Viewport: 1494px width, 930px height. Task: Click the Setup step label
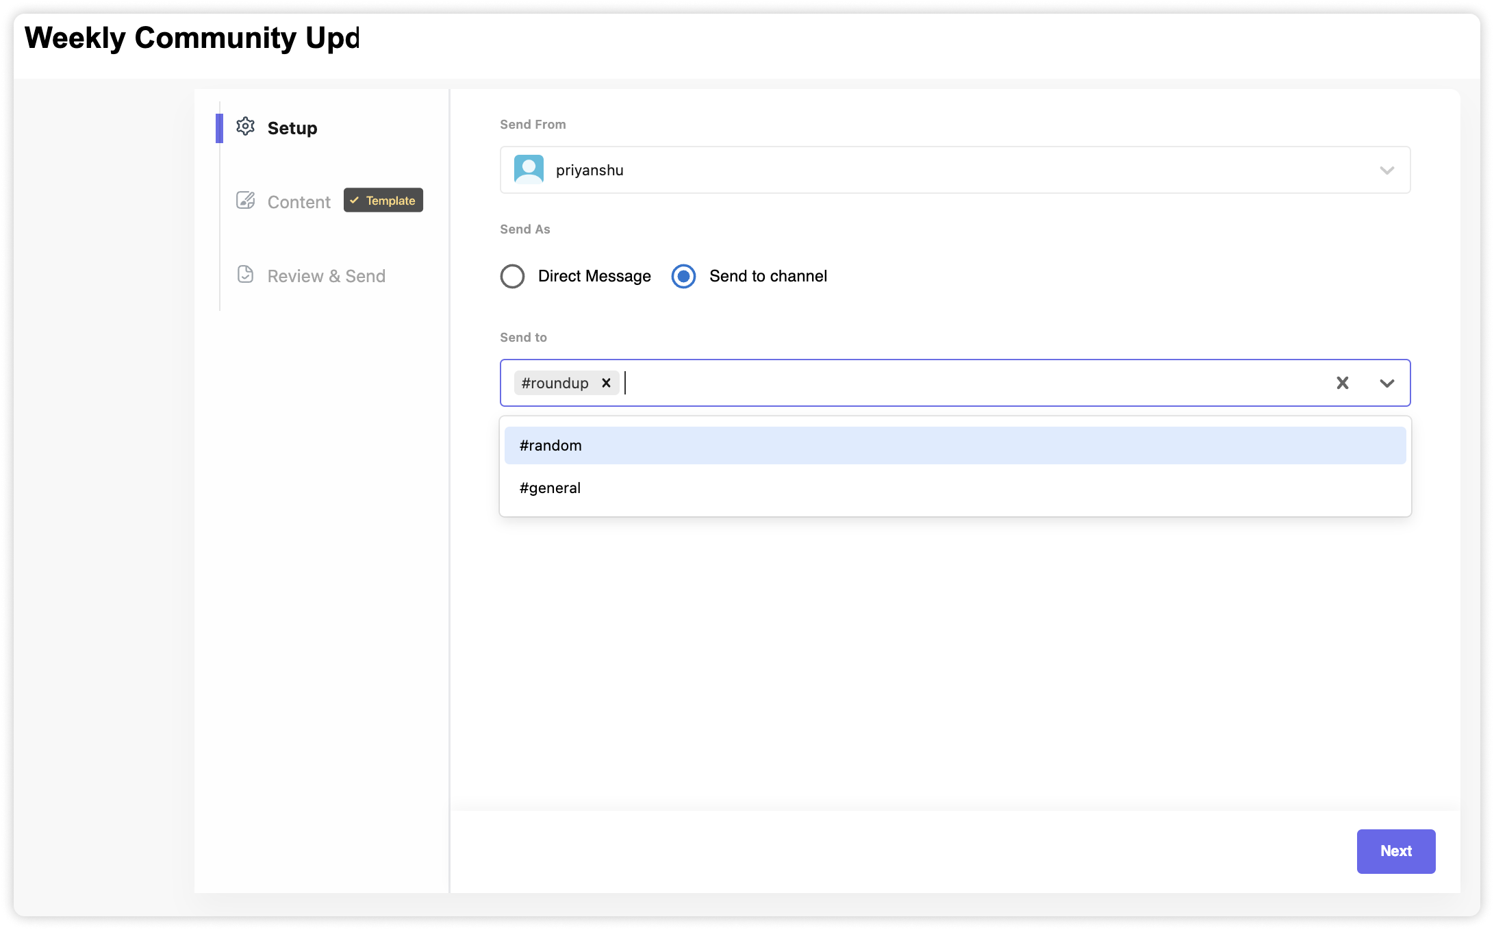click(x=292, y=128)
